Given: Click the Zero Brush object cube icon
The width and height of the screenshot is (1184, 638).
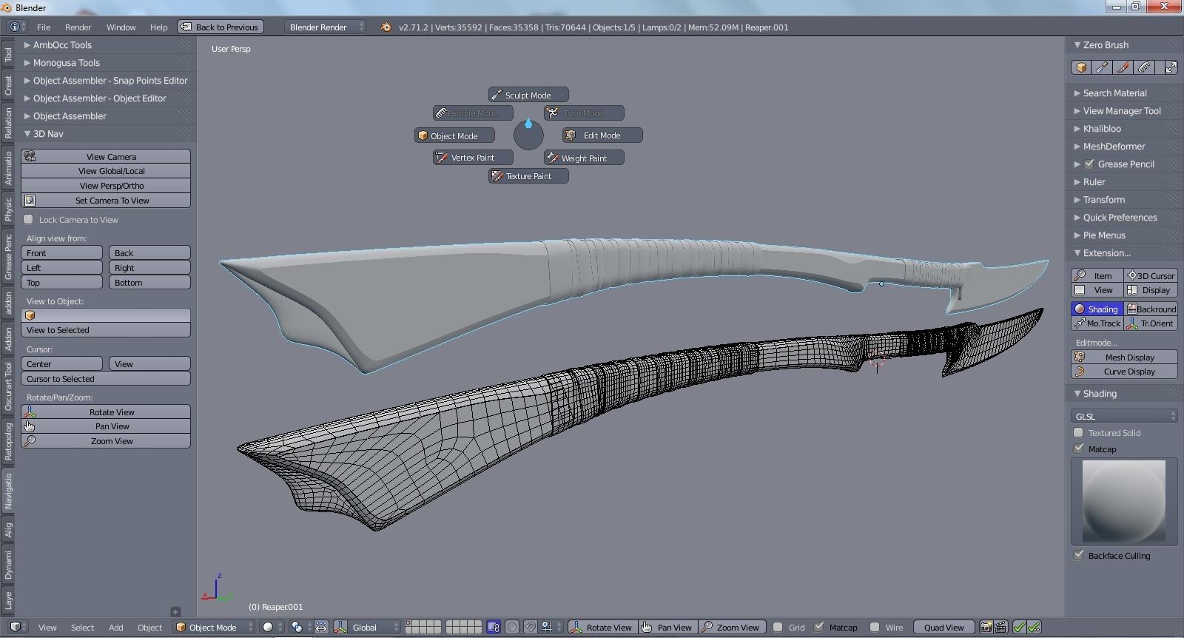Looking at the screenshot, I should click(1081, 67).
